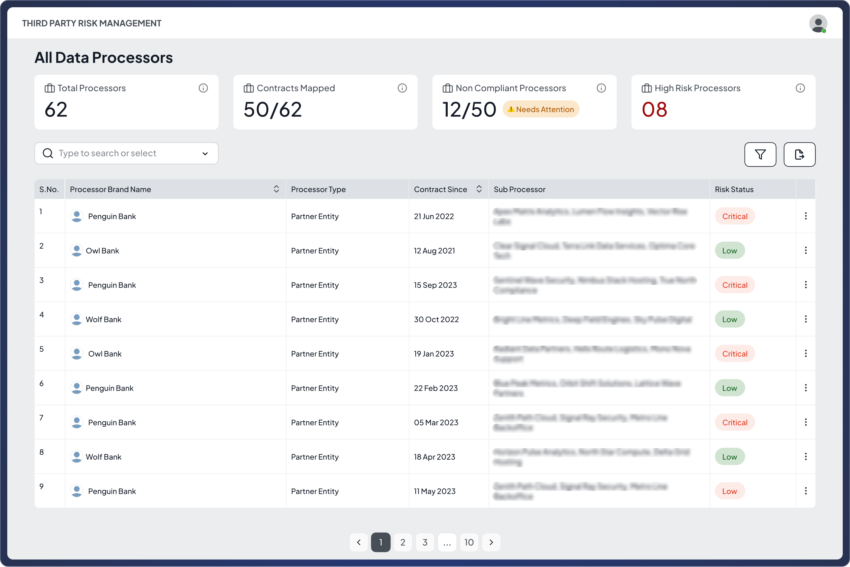Click Low status for 30 Oct 2022 row
The width and height of the screenshot is (850, 567).
coord(730,319)
